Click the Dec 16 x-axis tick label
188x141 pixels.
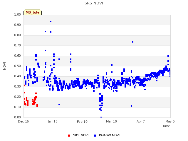(23, 121)
